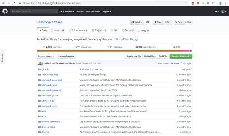Expand commit message ellipsis button
The image size is (229, 136).
(x=99, y=63)
